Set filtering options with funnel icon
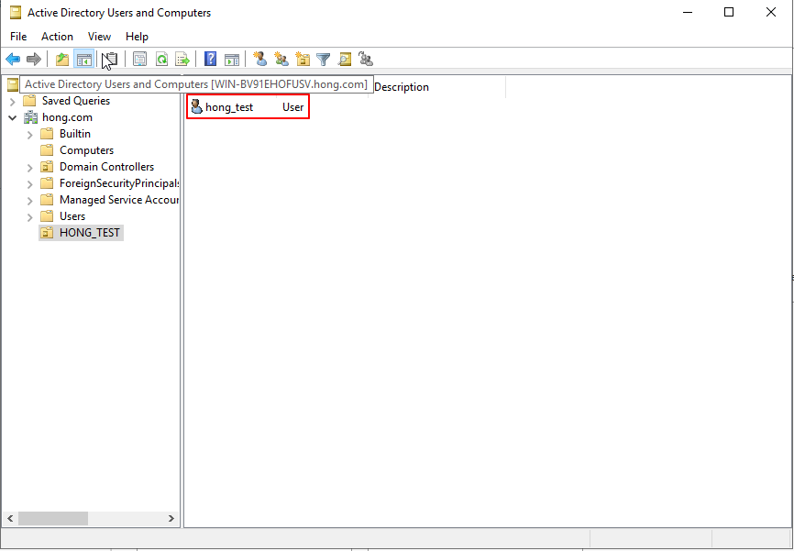The height and width of the screenshot is (551, 794). click(x=323, y=60)
